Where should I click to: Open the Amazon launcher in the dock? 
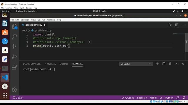pos(5,50)
